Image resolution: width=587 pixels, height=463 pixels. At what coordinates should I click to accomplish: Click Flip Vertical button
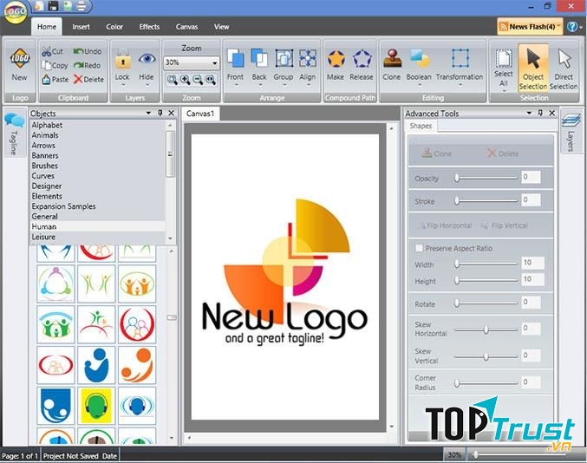click(505, 225)
